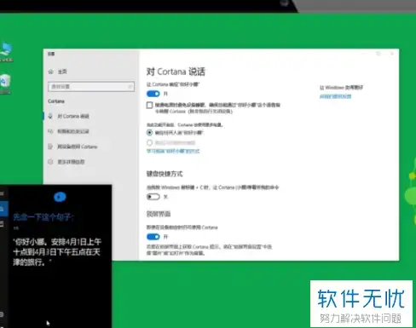
Task: Turn off the 你好小娜 response toggle
Action: (153, 94)
